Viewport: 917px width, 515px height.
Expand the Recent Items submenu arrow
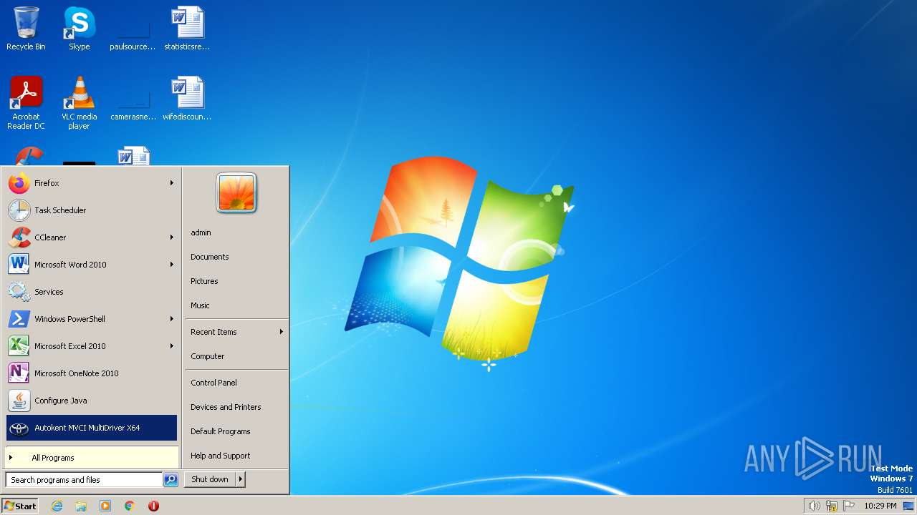(282, 332)
